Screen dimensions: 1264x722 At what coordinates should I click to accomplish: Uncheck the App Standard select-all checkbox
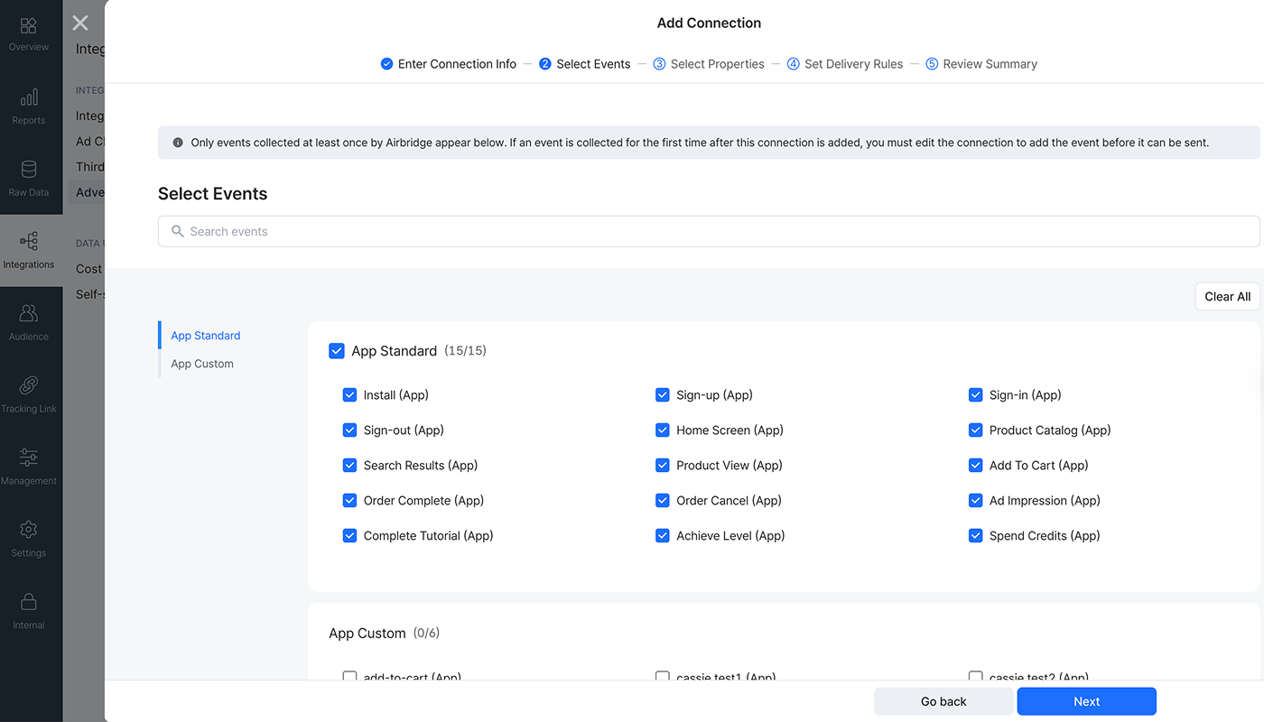point(337,351)
